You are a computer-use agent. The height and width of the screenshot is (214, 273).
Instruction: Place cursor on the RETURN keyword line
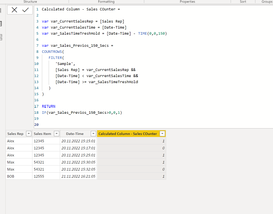pyautogui.click(x=49, y=106)
